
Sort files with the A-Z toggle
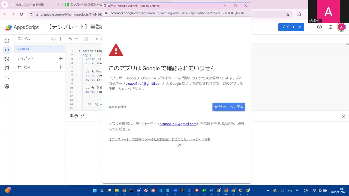[53, 39]
